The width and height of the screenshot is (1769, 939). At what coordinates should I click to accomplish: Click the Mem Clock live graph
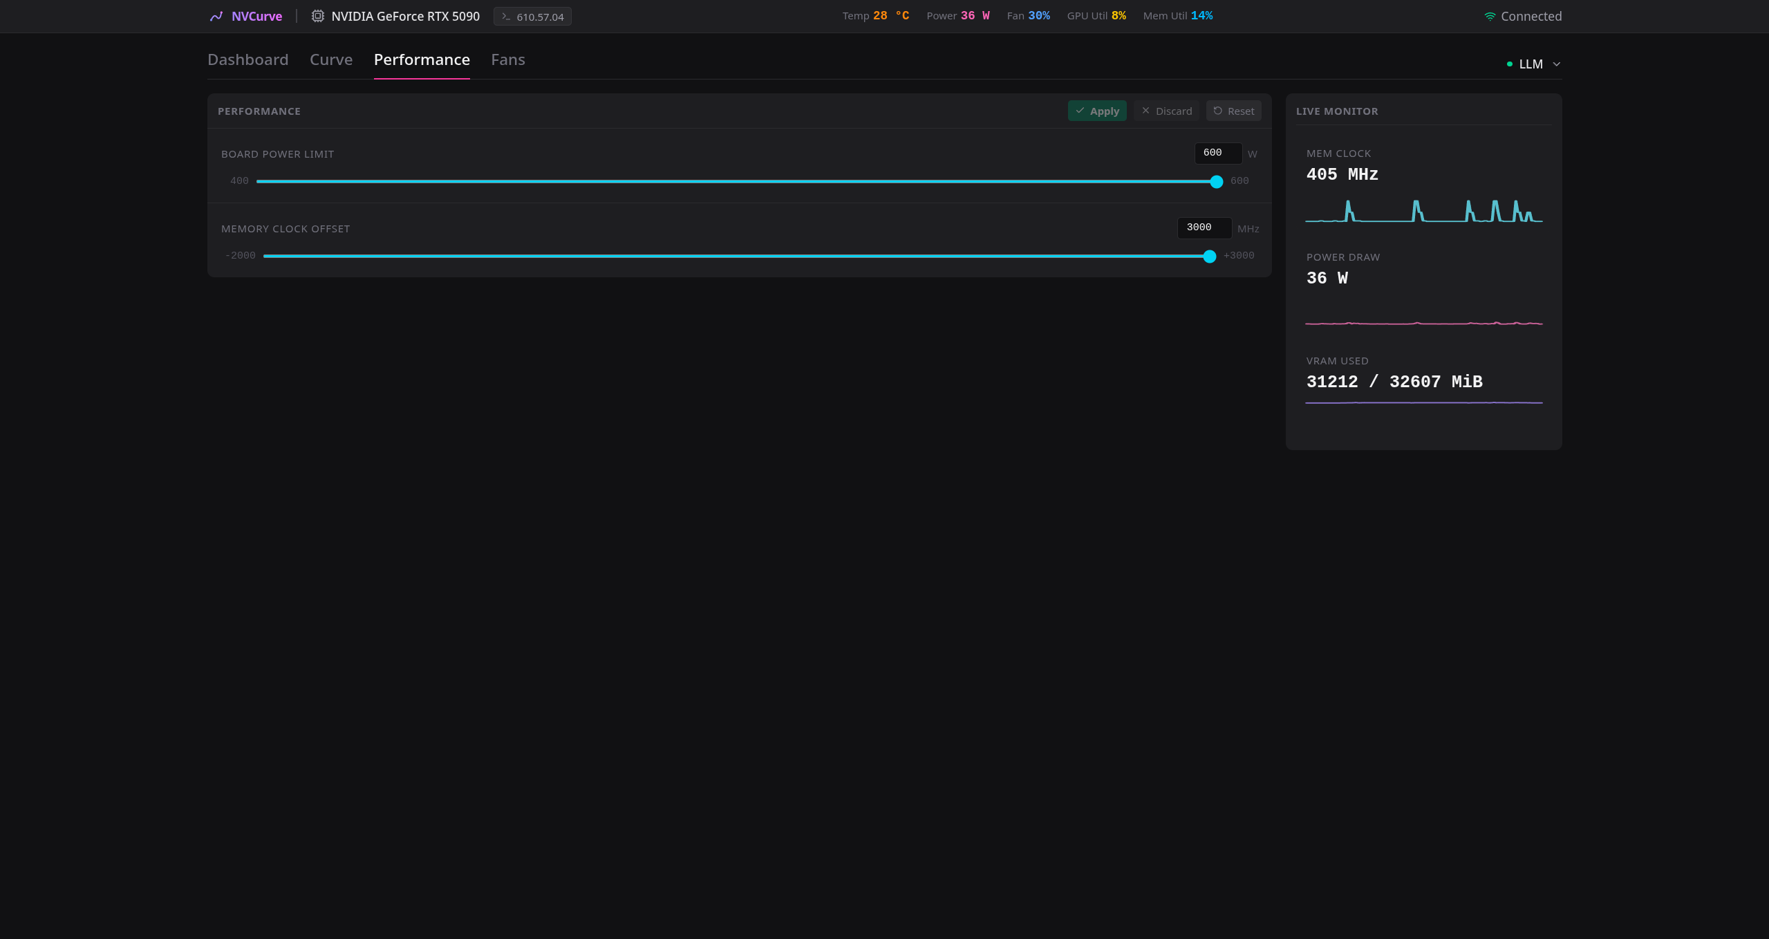pos(1423,211)
